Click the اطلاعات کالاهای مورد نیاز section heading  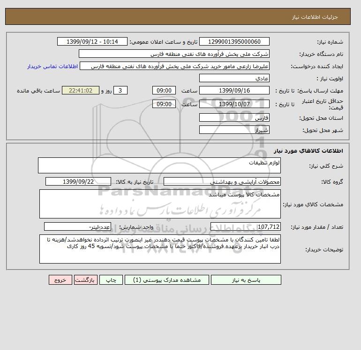pos(308,151)
